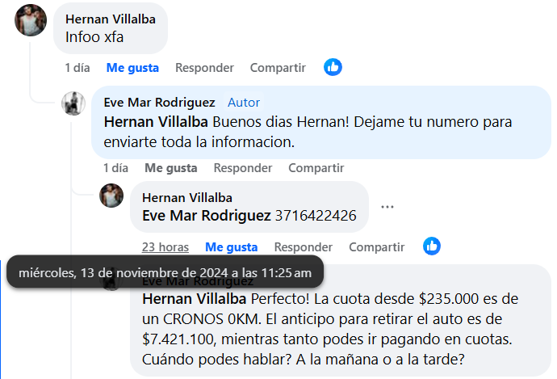Toggle Me gusta on Eve's Buenos dias reply
Screen dimensions: 557x379
pos(171,168)
